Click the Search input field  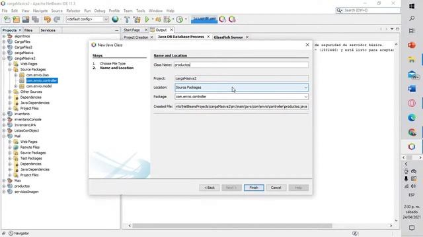coord(371,11)
